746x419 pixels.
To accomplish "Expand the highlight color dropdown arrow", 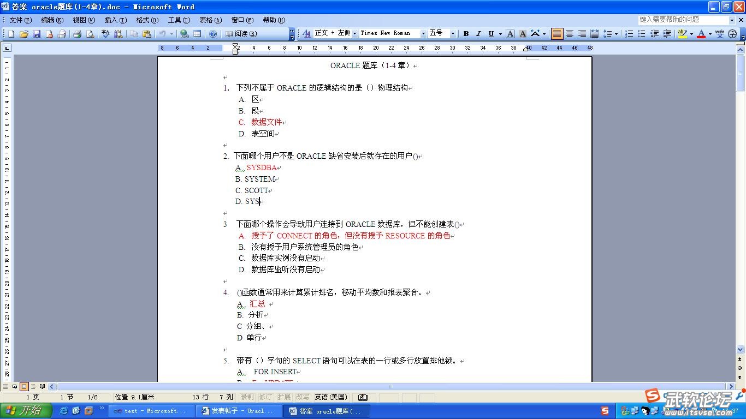I will [691, 33].
